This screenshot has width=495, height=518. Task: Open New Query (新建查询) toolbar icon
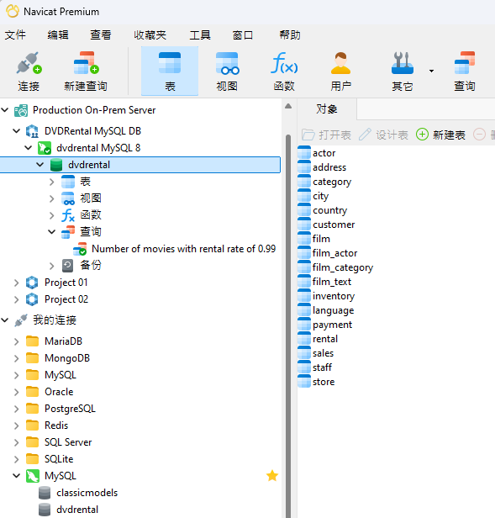pos(86,63)
